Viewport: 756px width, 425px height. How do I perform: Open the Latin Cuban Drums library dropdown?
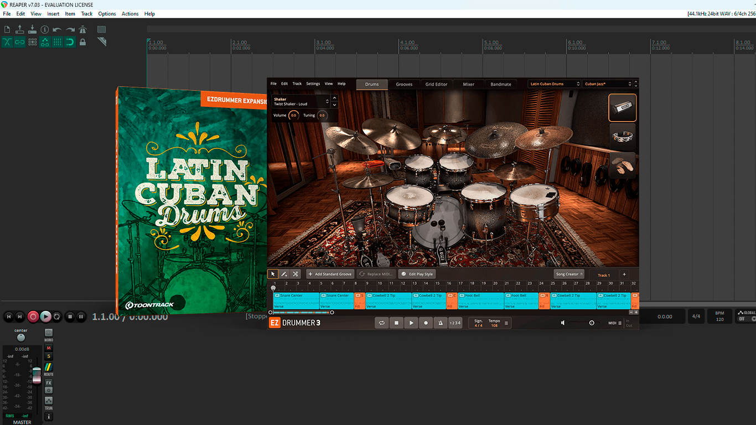pos(554,84)
